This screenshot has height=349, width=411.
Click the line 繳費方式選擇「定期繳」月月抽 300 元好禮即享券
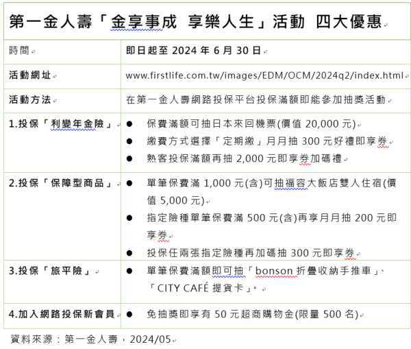267,141
